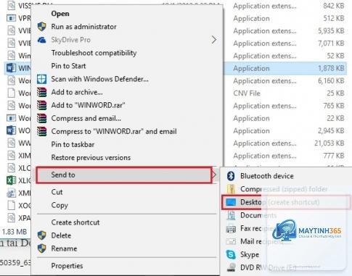Open the Send to menu entry

point(124,175)
